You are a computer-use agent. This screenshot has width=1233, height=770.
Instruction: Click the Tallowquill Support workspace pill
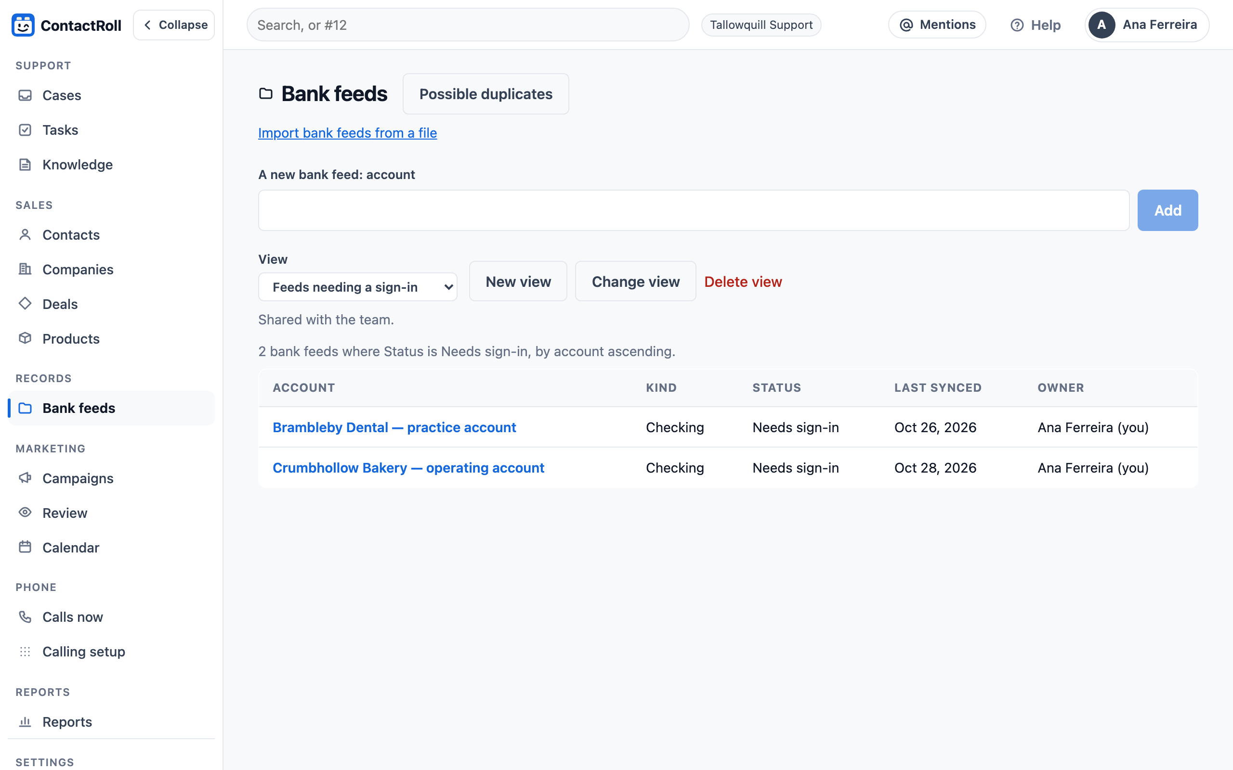click(x=761, y=25)
